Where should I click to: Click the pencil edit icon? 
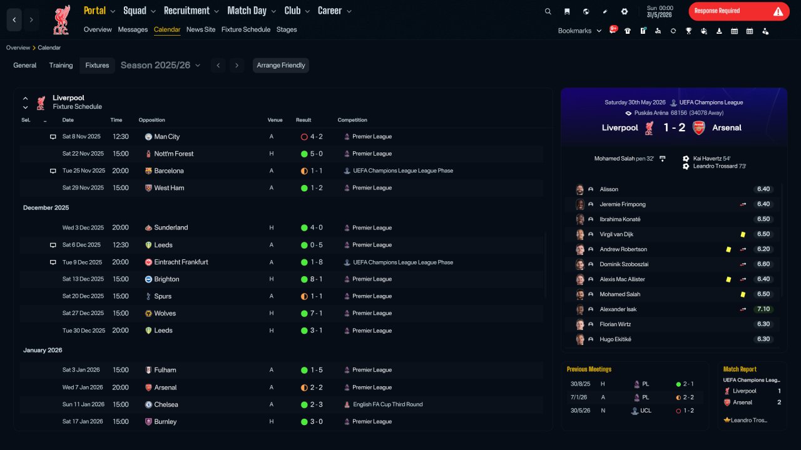[605, 11]
